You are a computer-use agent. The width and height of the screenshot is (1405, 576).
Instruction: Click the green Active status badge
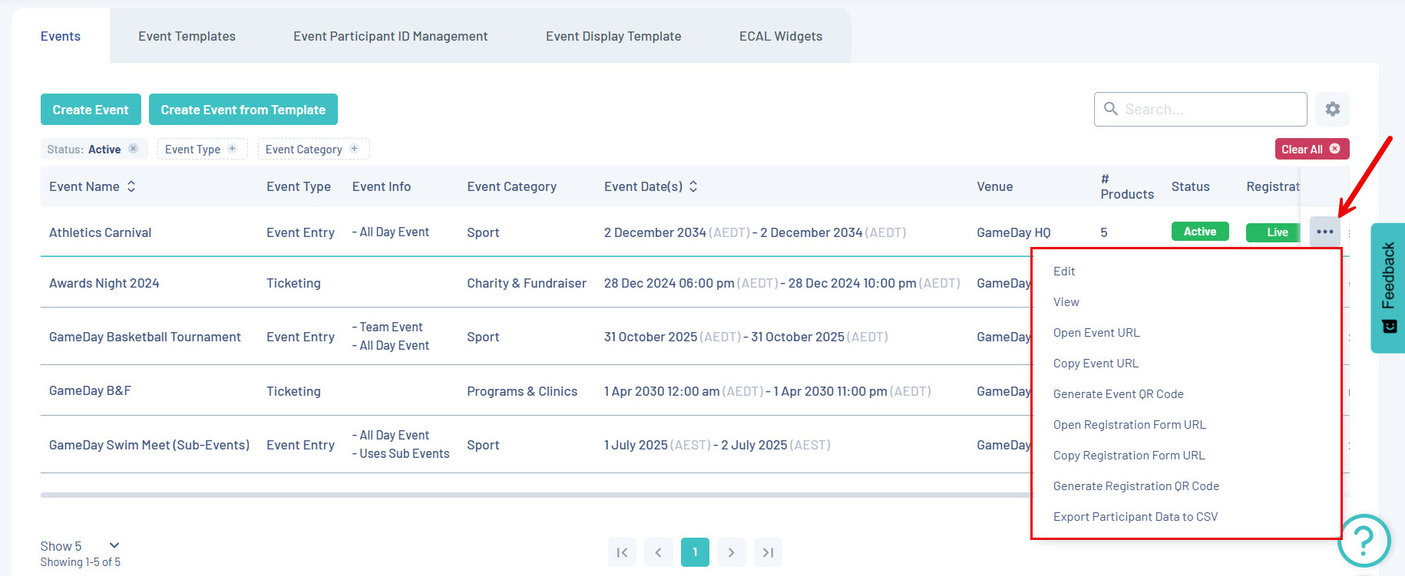tap(1200, 232)
